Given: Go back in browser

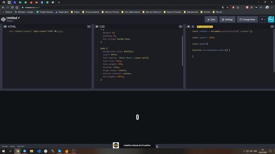Looking at the screenshot, I should click(3, 8).
